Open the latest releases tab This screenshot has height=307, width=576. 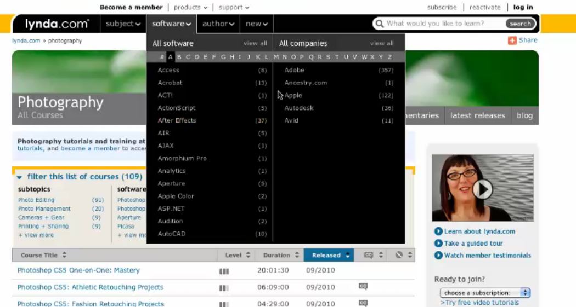(478, 115)
